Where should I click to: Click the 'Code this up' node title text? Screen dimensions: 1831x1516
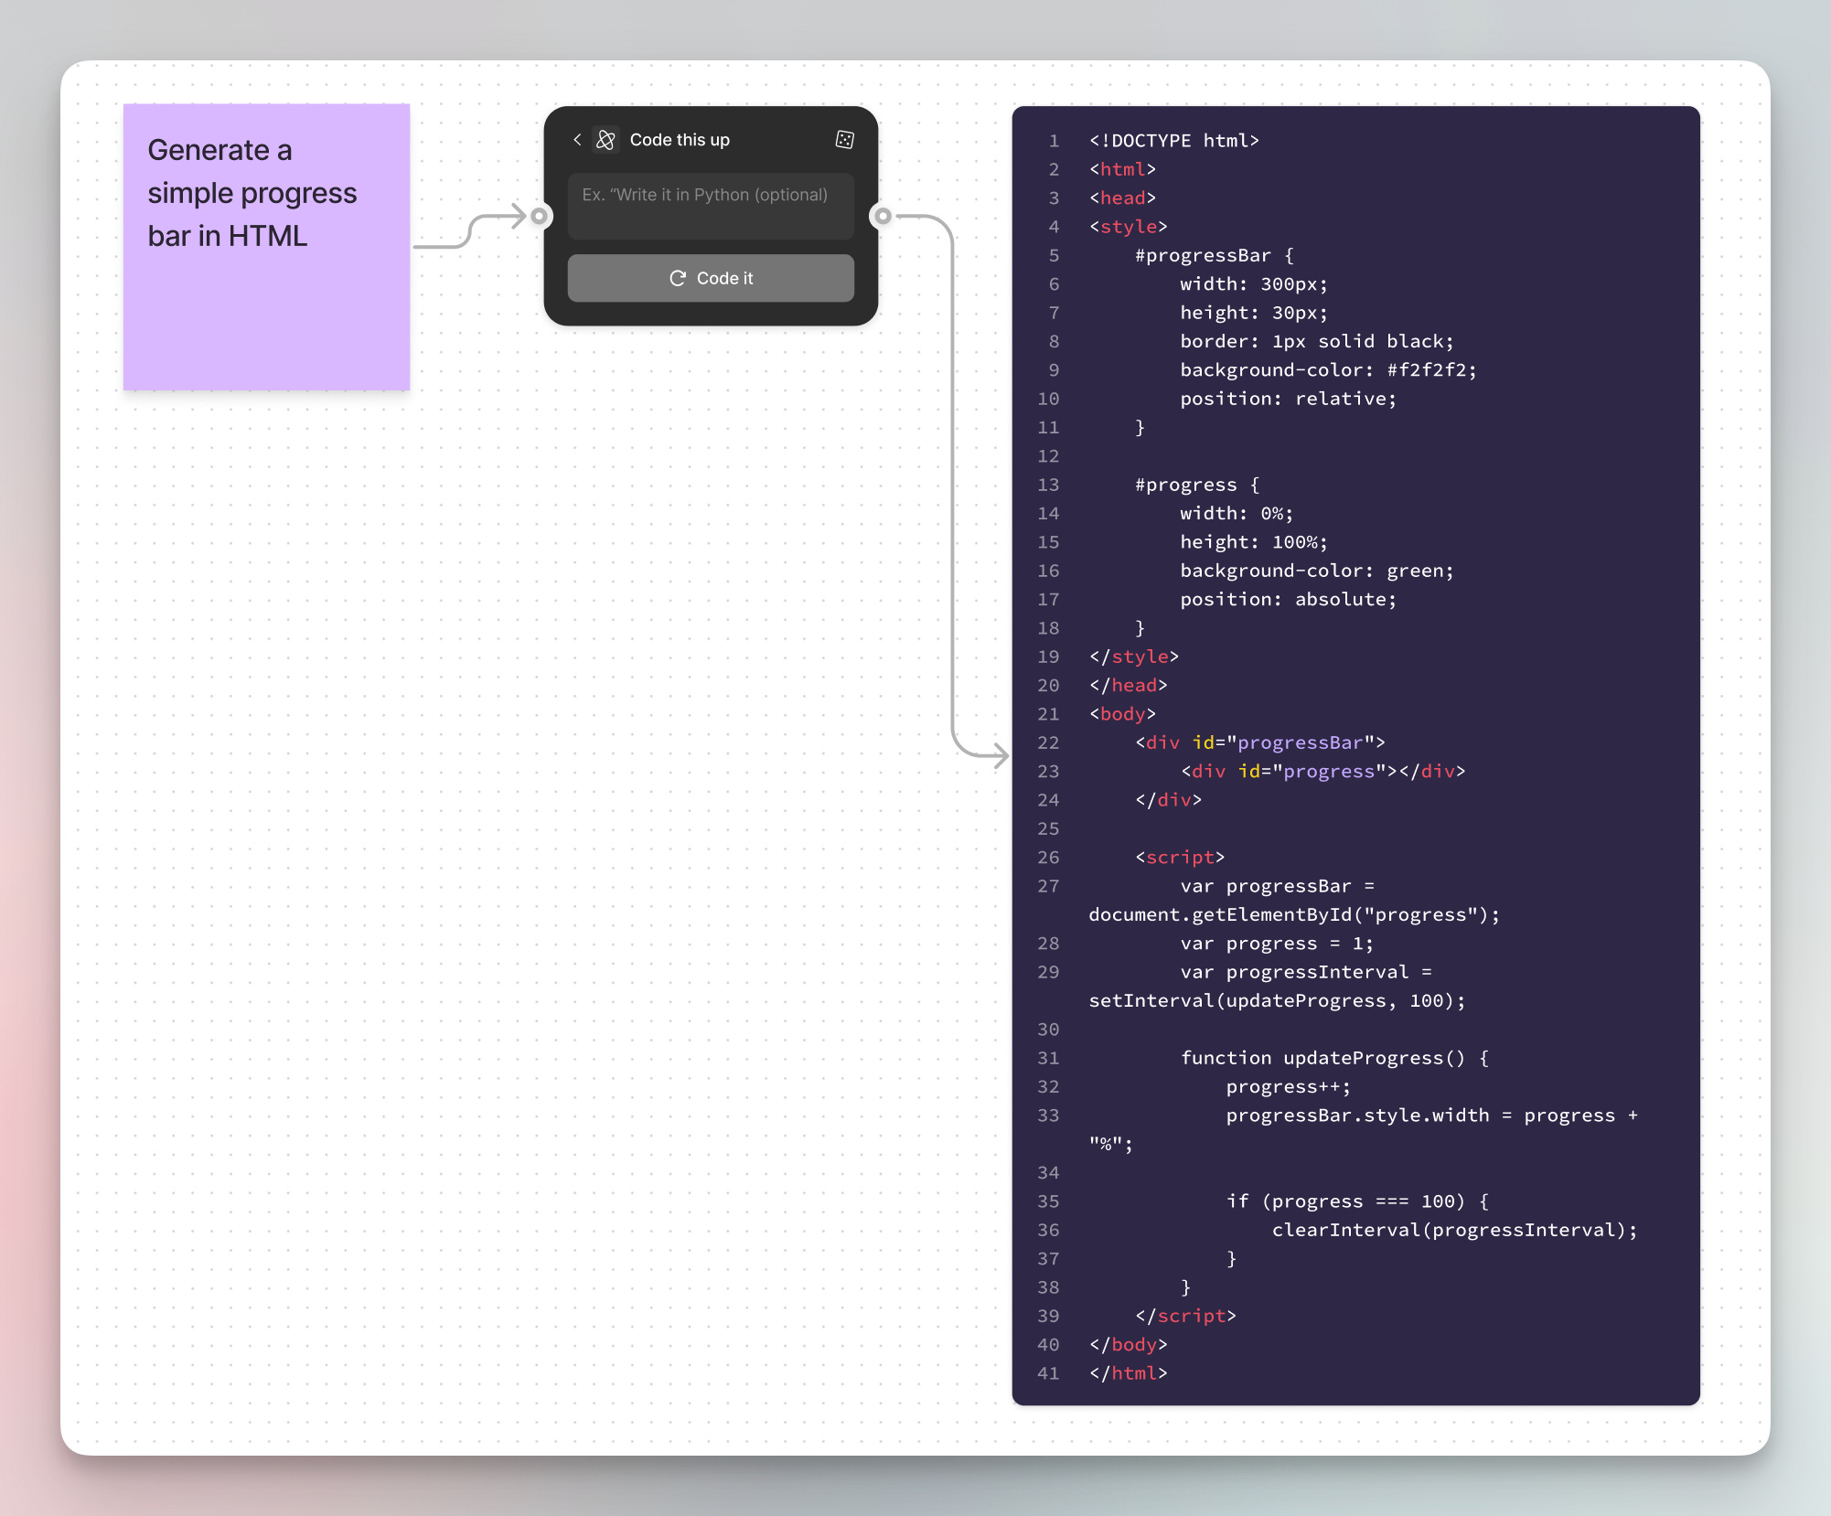tap(680, 139)
